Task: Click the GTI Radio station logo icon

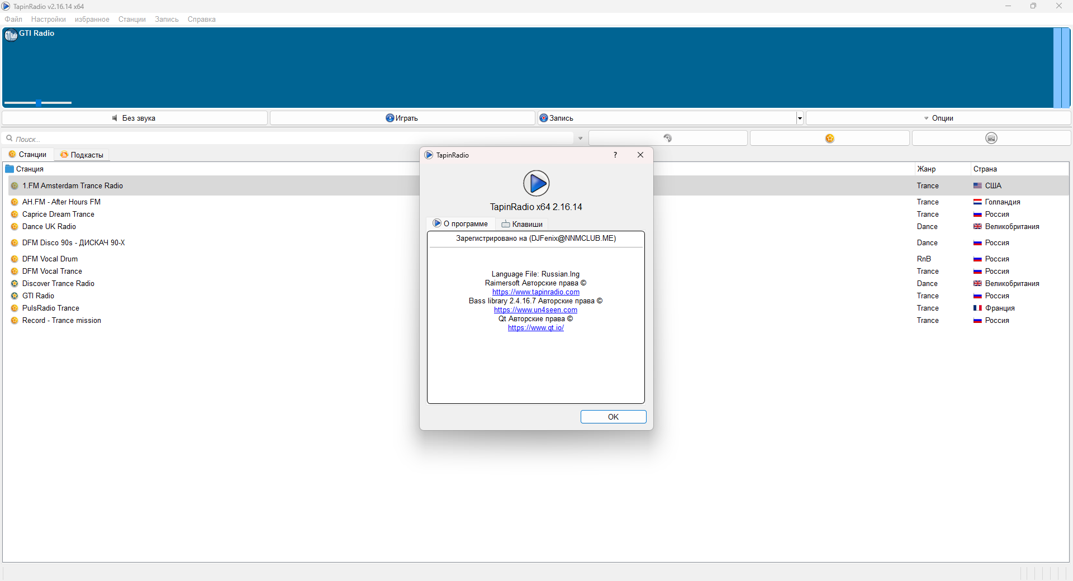Action: coord(11,36)
